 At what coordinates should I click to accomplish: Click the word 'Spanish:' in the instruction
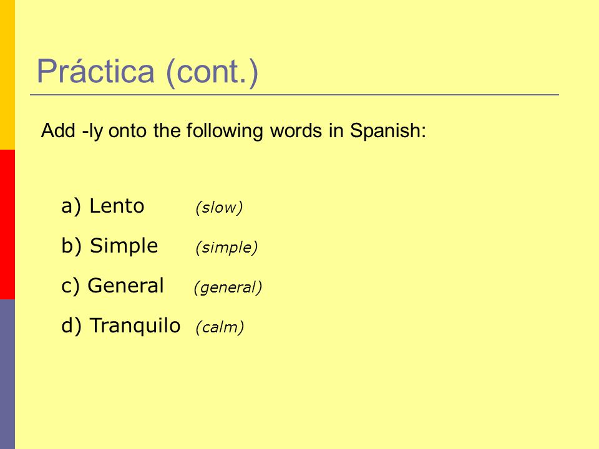[x=387, y=131]
